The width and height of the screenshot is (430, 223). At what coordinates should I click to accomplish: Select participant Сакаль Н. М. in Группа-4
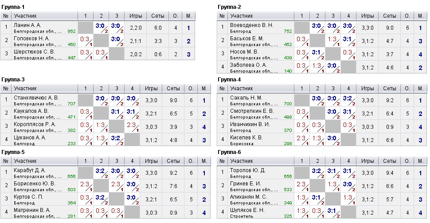pos(246,98)
